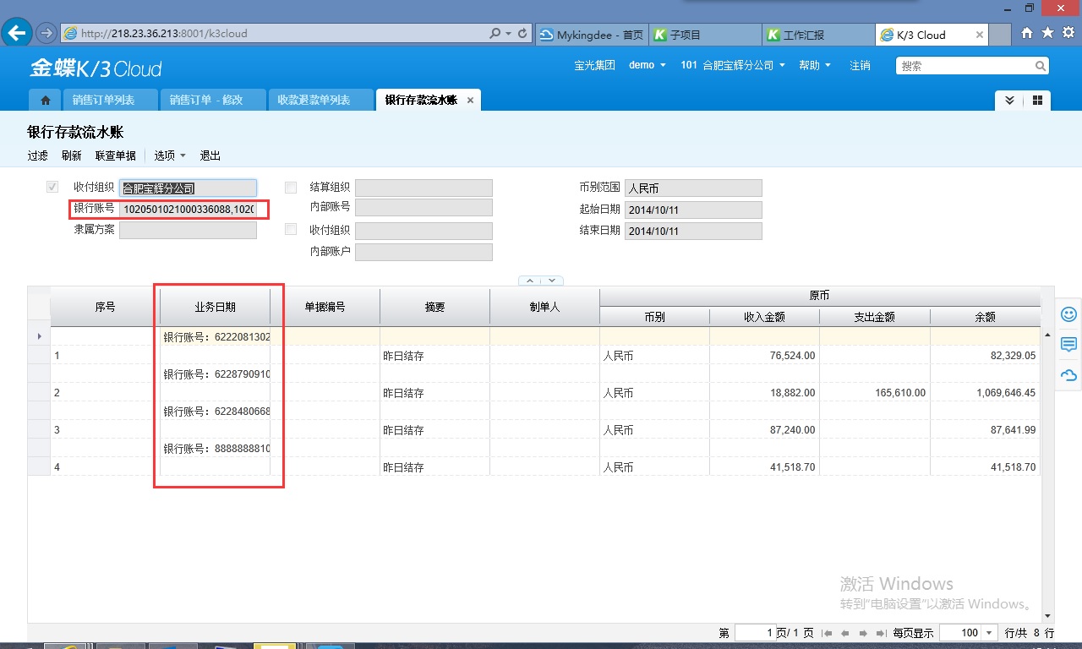Go to next page arrow
Viewport: 1082px width, 649px height.
863,633
